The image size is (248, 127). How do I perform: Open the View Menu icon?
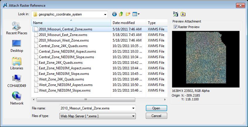point(135,14)
